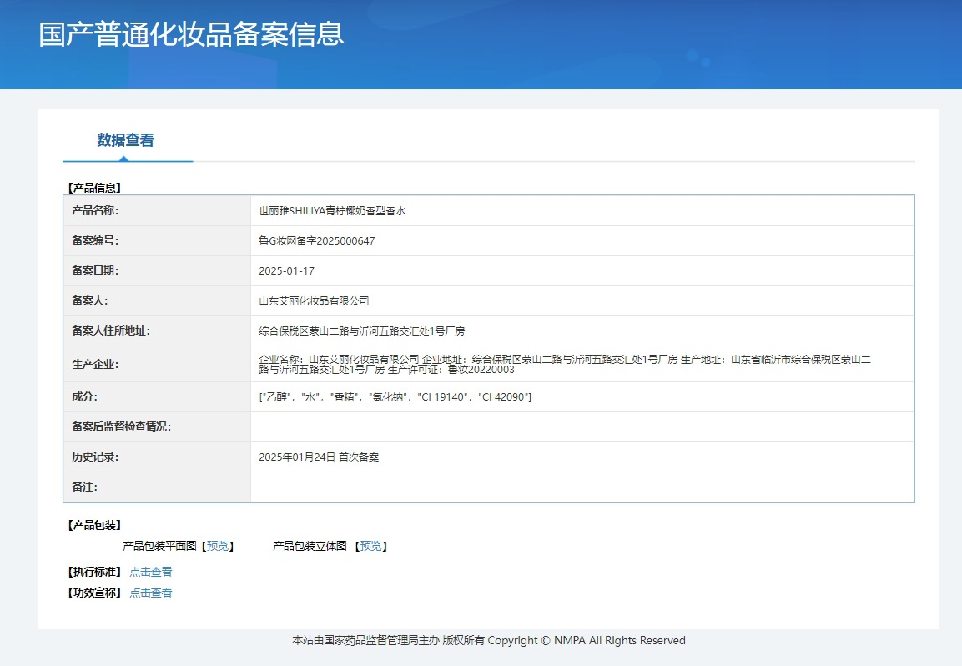Click the registration number 鲁G妆网备字2025000647
962x666 pixels.
click(317, 241)
